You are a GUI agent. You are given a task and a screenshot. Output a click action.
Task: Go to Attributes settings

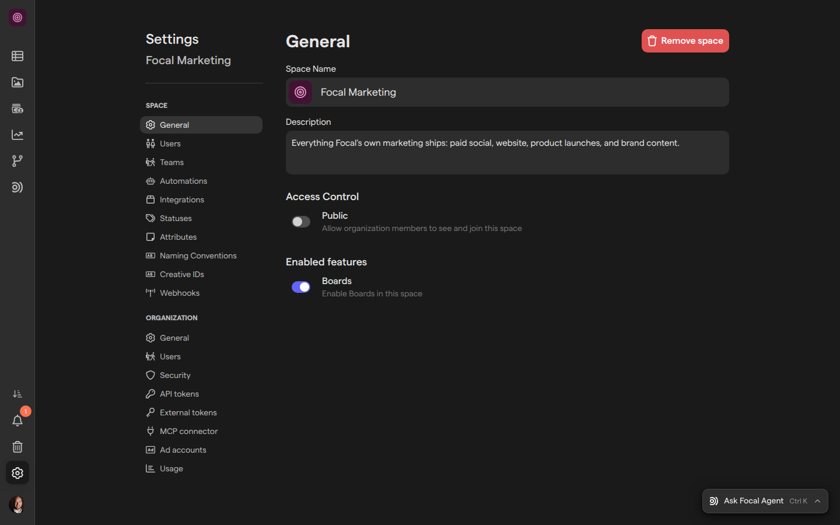point(201,237)
